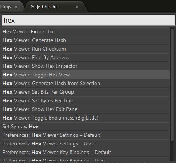The height and width of the screenshot is (163, 176).
Task: Select Hex Viewer: Show Hex Inspector
Action: [86, 66]
